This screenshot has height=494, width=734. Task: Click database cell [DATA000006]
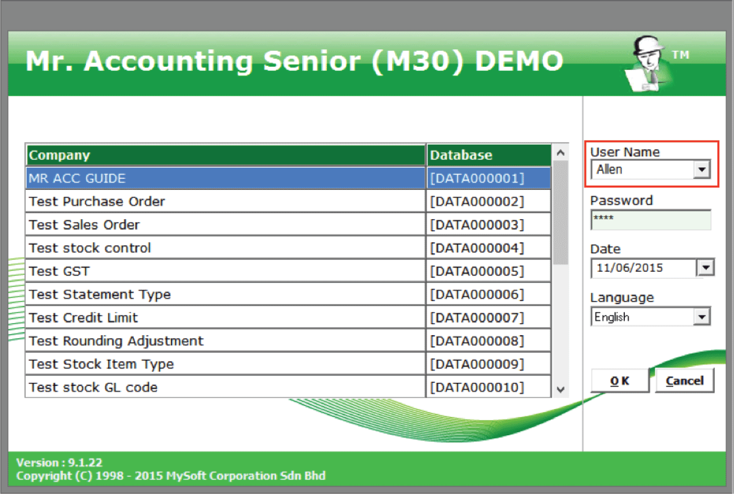pos(489,294)
